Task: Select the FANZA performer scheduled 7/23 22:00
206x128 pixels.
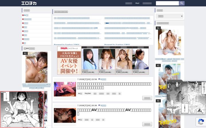Action: [x=107, y=60]
